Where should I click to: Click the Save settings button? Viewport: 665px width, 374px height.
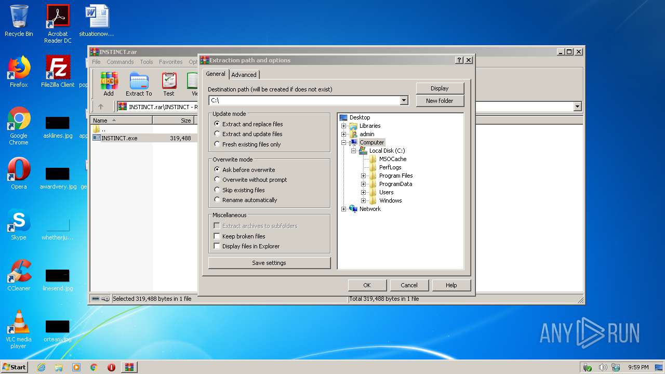coord(269,263)
